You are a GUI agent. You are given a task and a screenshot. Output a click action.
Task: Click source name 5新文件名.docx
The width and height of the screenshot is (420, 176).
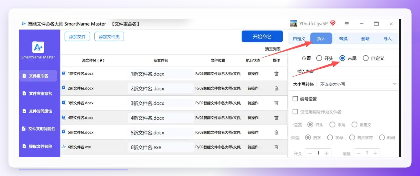tap(81, 132)
